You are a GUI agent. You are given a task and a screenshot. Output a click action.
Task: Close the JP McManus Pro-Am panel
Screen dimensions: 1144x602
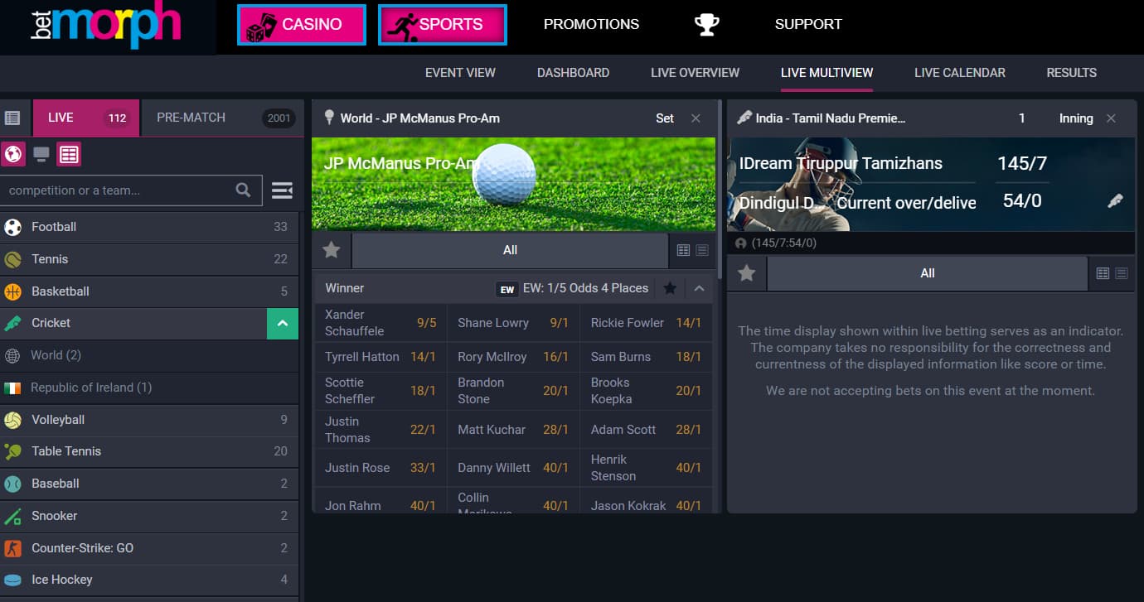[x=696, y=118]
